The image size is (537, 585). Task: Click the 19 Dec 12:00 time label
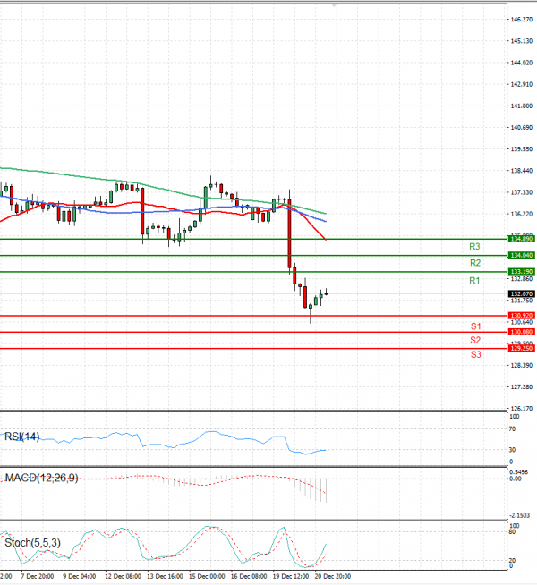coord(291,576)
